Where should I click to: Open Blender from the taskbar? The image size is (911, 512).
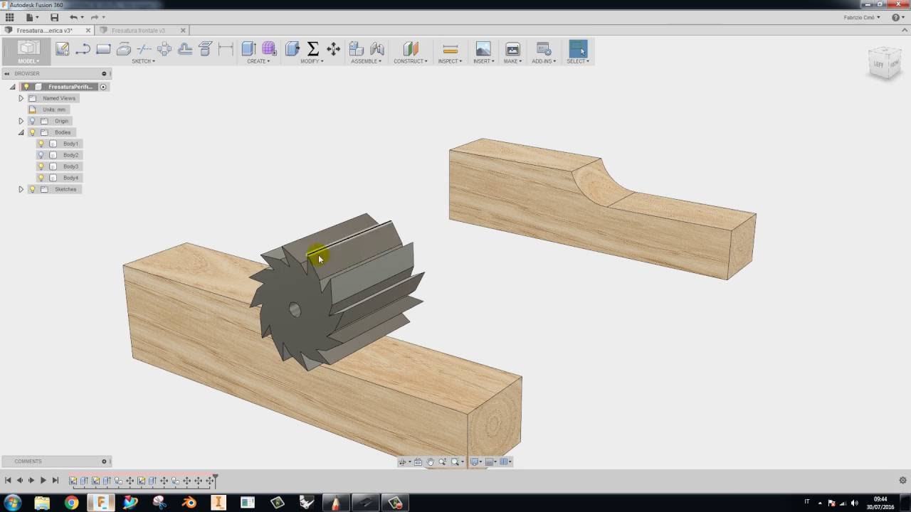coord(189,502)
